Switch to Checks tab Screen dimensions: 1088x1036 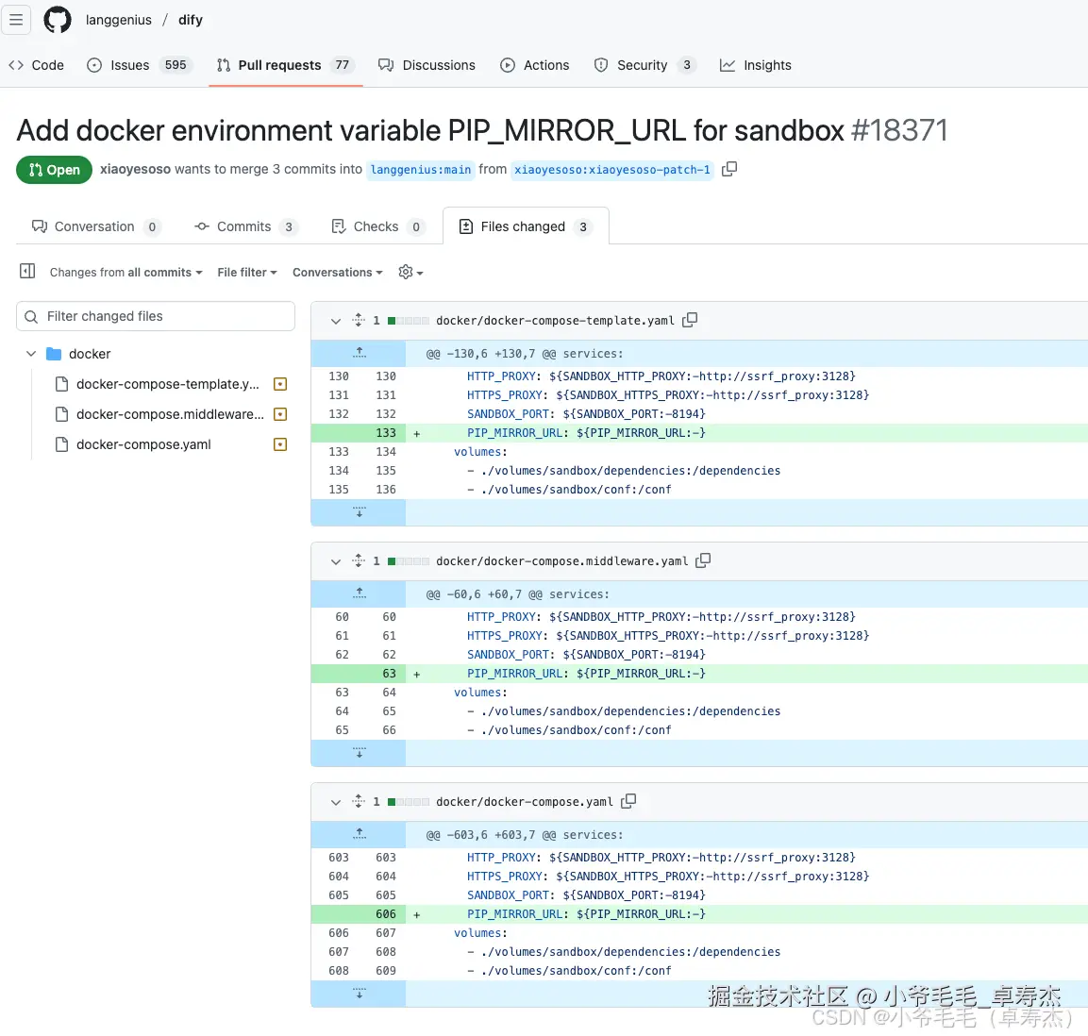[x=377, y=226]
